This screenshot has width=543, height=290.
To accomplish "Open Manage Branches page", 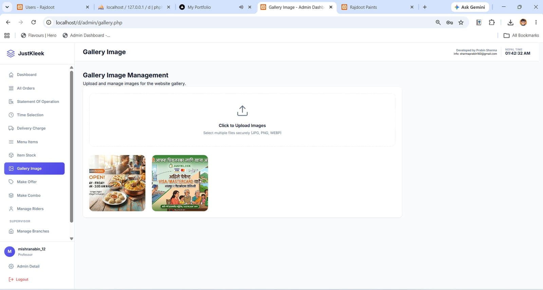I will tap(34, 231).
